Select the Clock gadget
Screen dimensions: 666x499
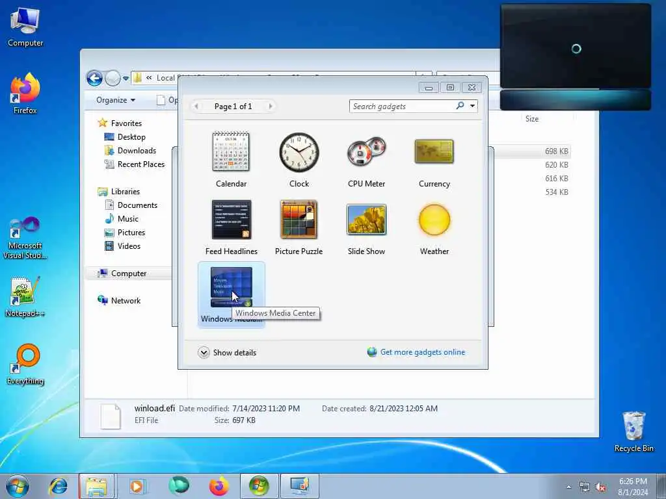tap(299, 160)
